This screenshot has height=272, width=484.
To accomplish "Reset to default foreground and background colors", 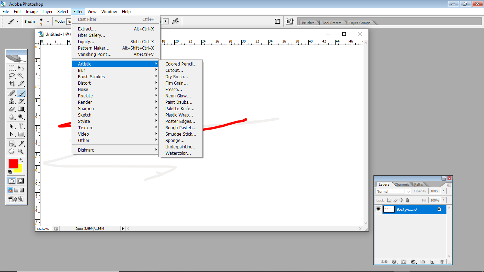I will click(10, 171).
